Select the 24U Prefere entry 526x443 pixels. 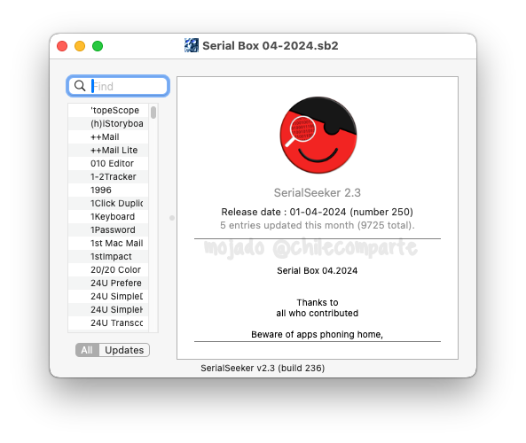coord(108,283)
